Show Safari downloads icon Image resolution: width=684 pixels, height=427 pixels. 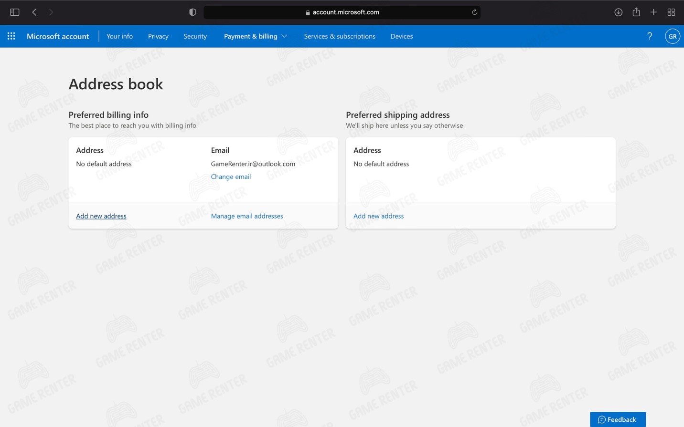(x=618, y=12)
